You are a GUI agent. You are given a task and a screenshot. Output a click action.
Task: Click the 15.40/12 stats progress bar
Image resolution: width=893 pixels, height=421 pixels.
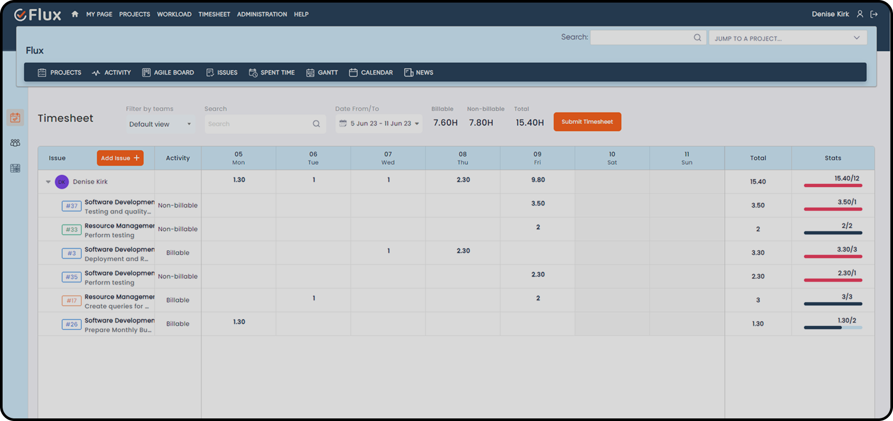tap(833, 185)
